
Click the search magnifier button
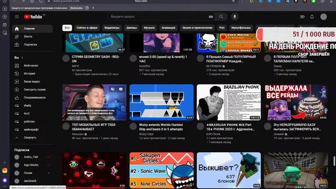click(x=221, y=17)
